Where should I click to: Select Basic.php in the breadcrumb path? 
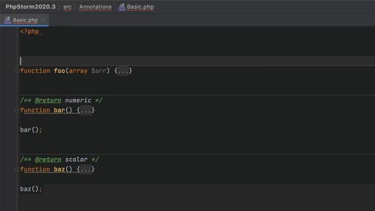[140, 6]
